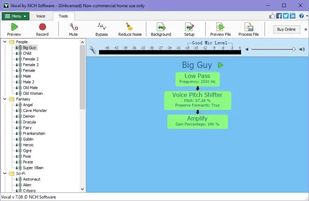Open the Facebook share icon
The width and height of the screenshot is (309, 201).
(279, 16)
